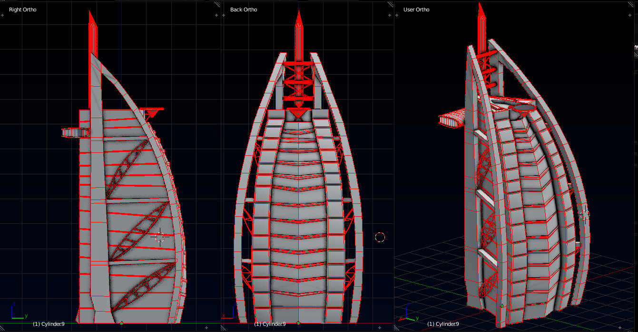This screenshot has width=638, height=332.
Task: Click Cylinder.9 object label in User Ortho
Action: [443, 324]
